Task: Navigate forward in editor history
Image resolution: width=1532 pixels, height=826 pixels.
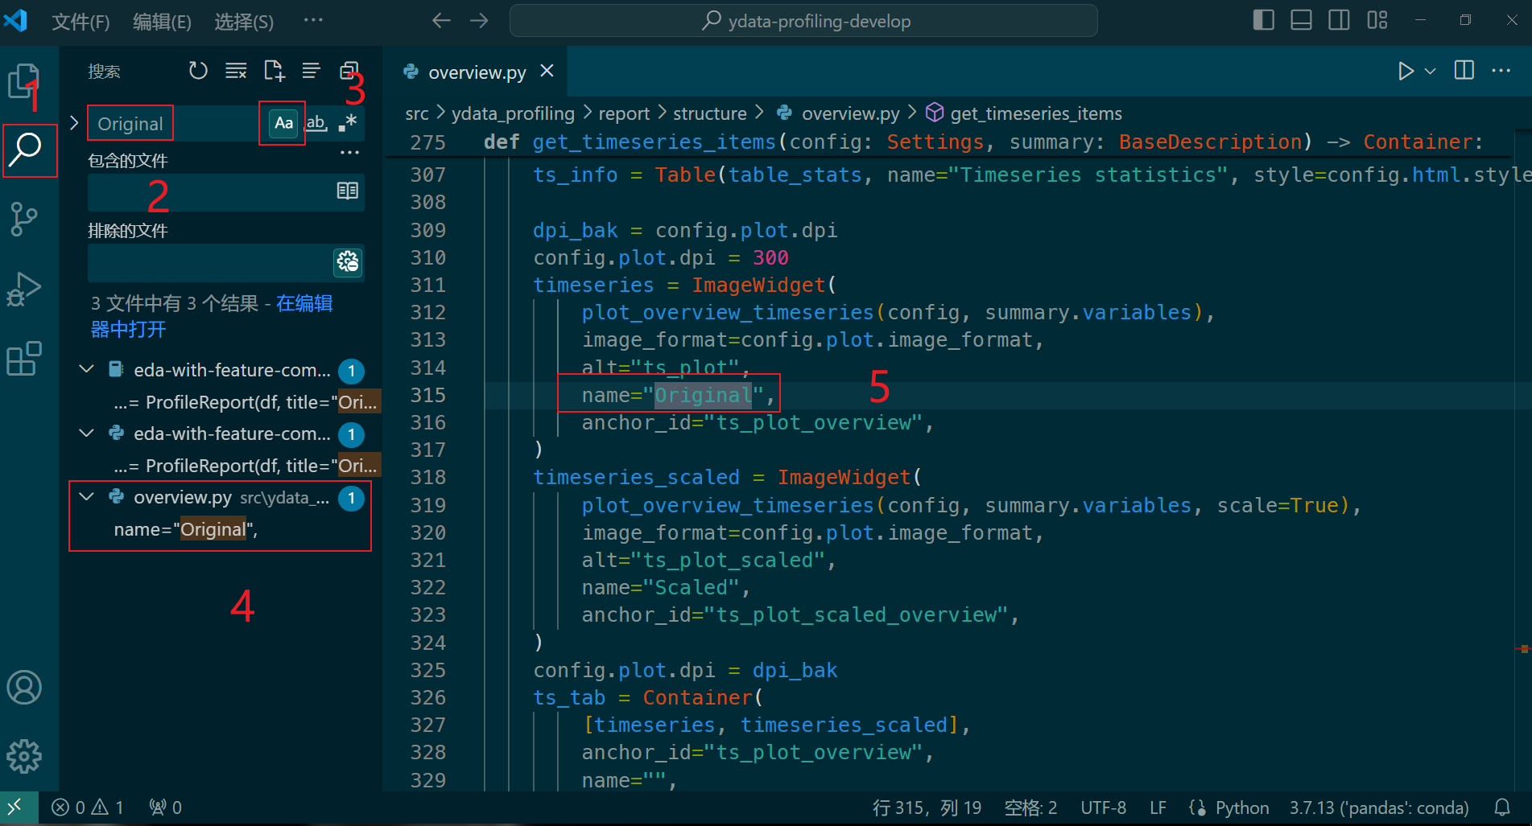Action: pyautogui.click(x=480, y=20)
